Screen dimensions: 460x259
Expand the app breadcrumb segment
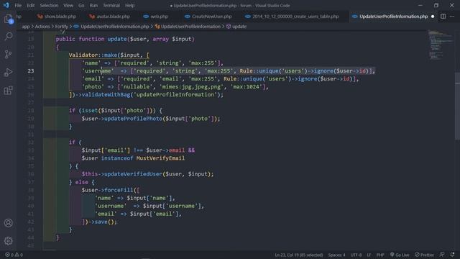(26, 27)
